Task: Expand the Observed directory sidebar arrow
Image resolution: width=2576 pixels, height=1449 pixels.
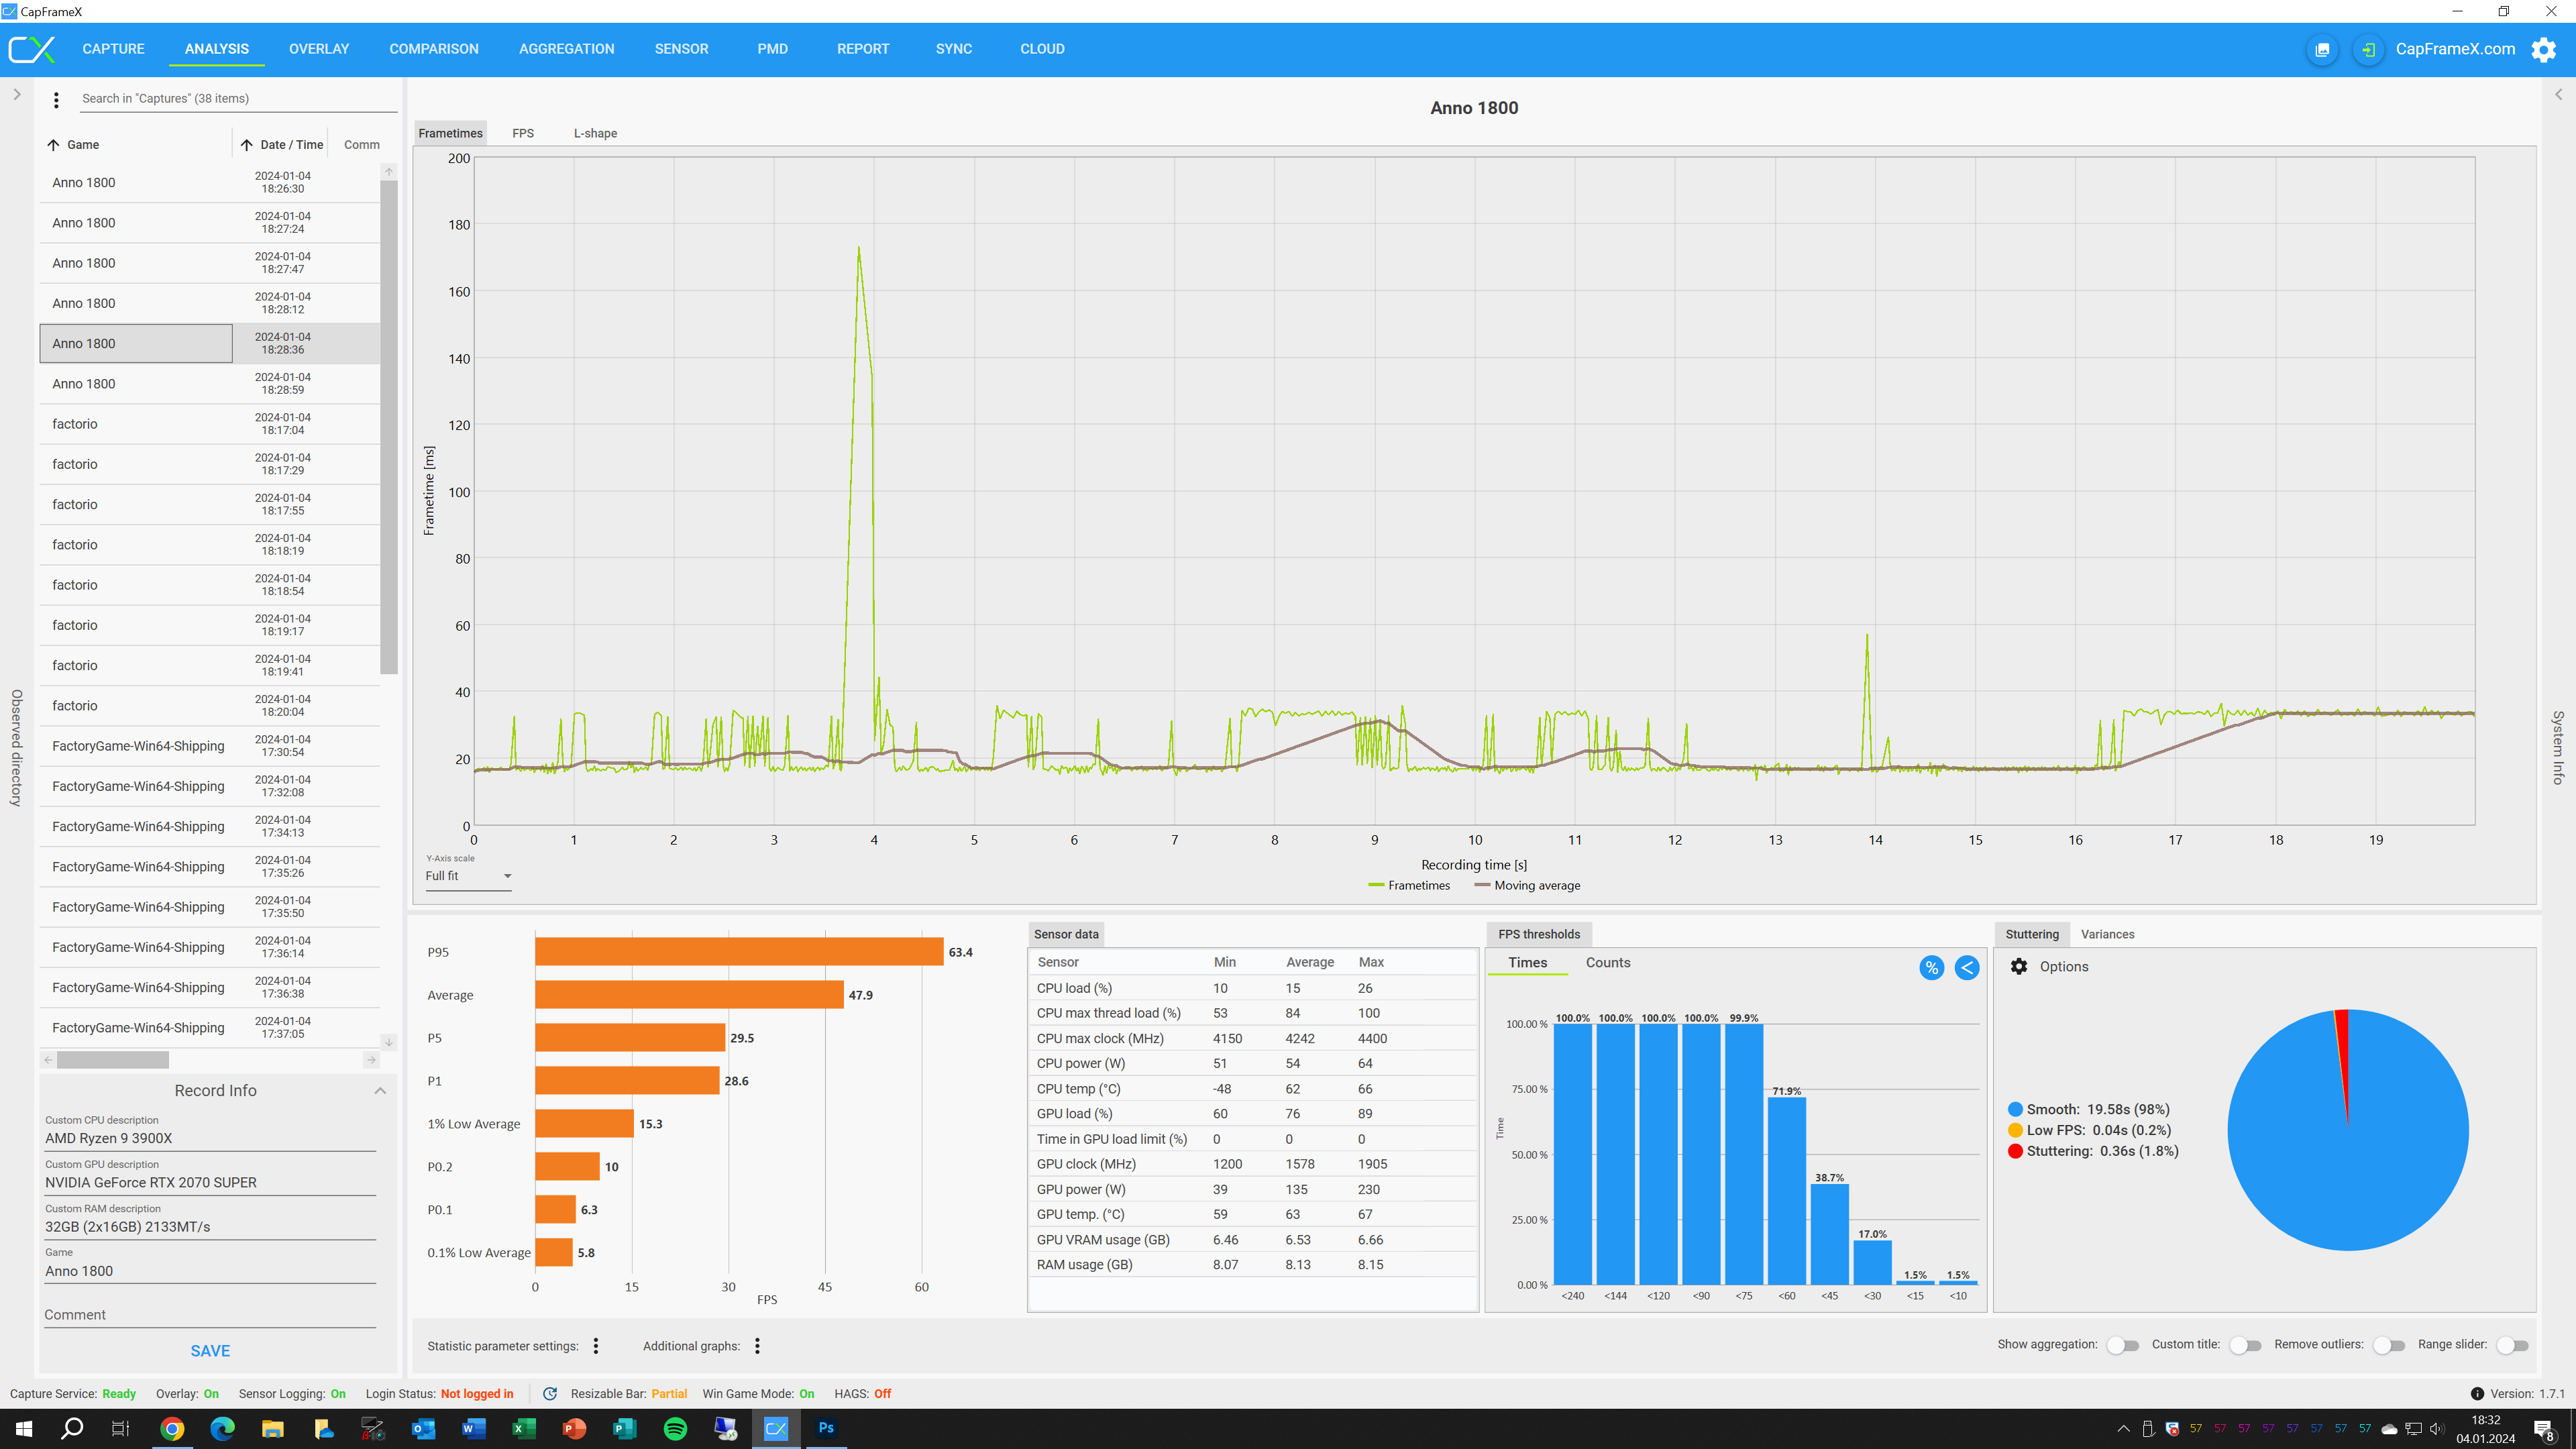Action: pyautogui.click(x=17, y=95)
